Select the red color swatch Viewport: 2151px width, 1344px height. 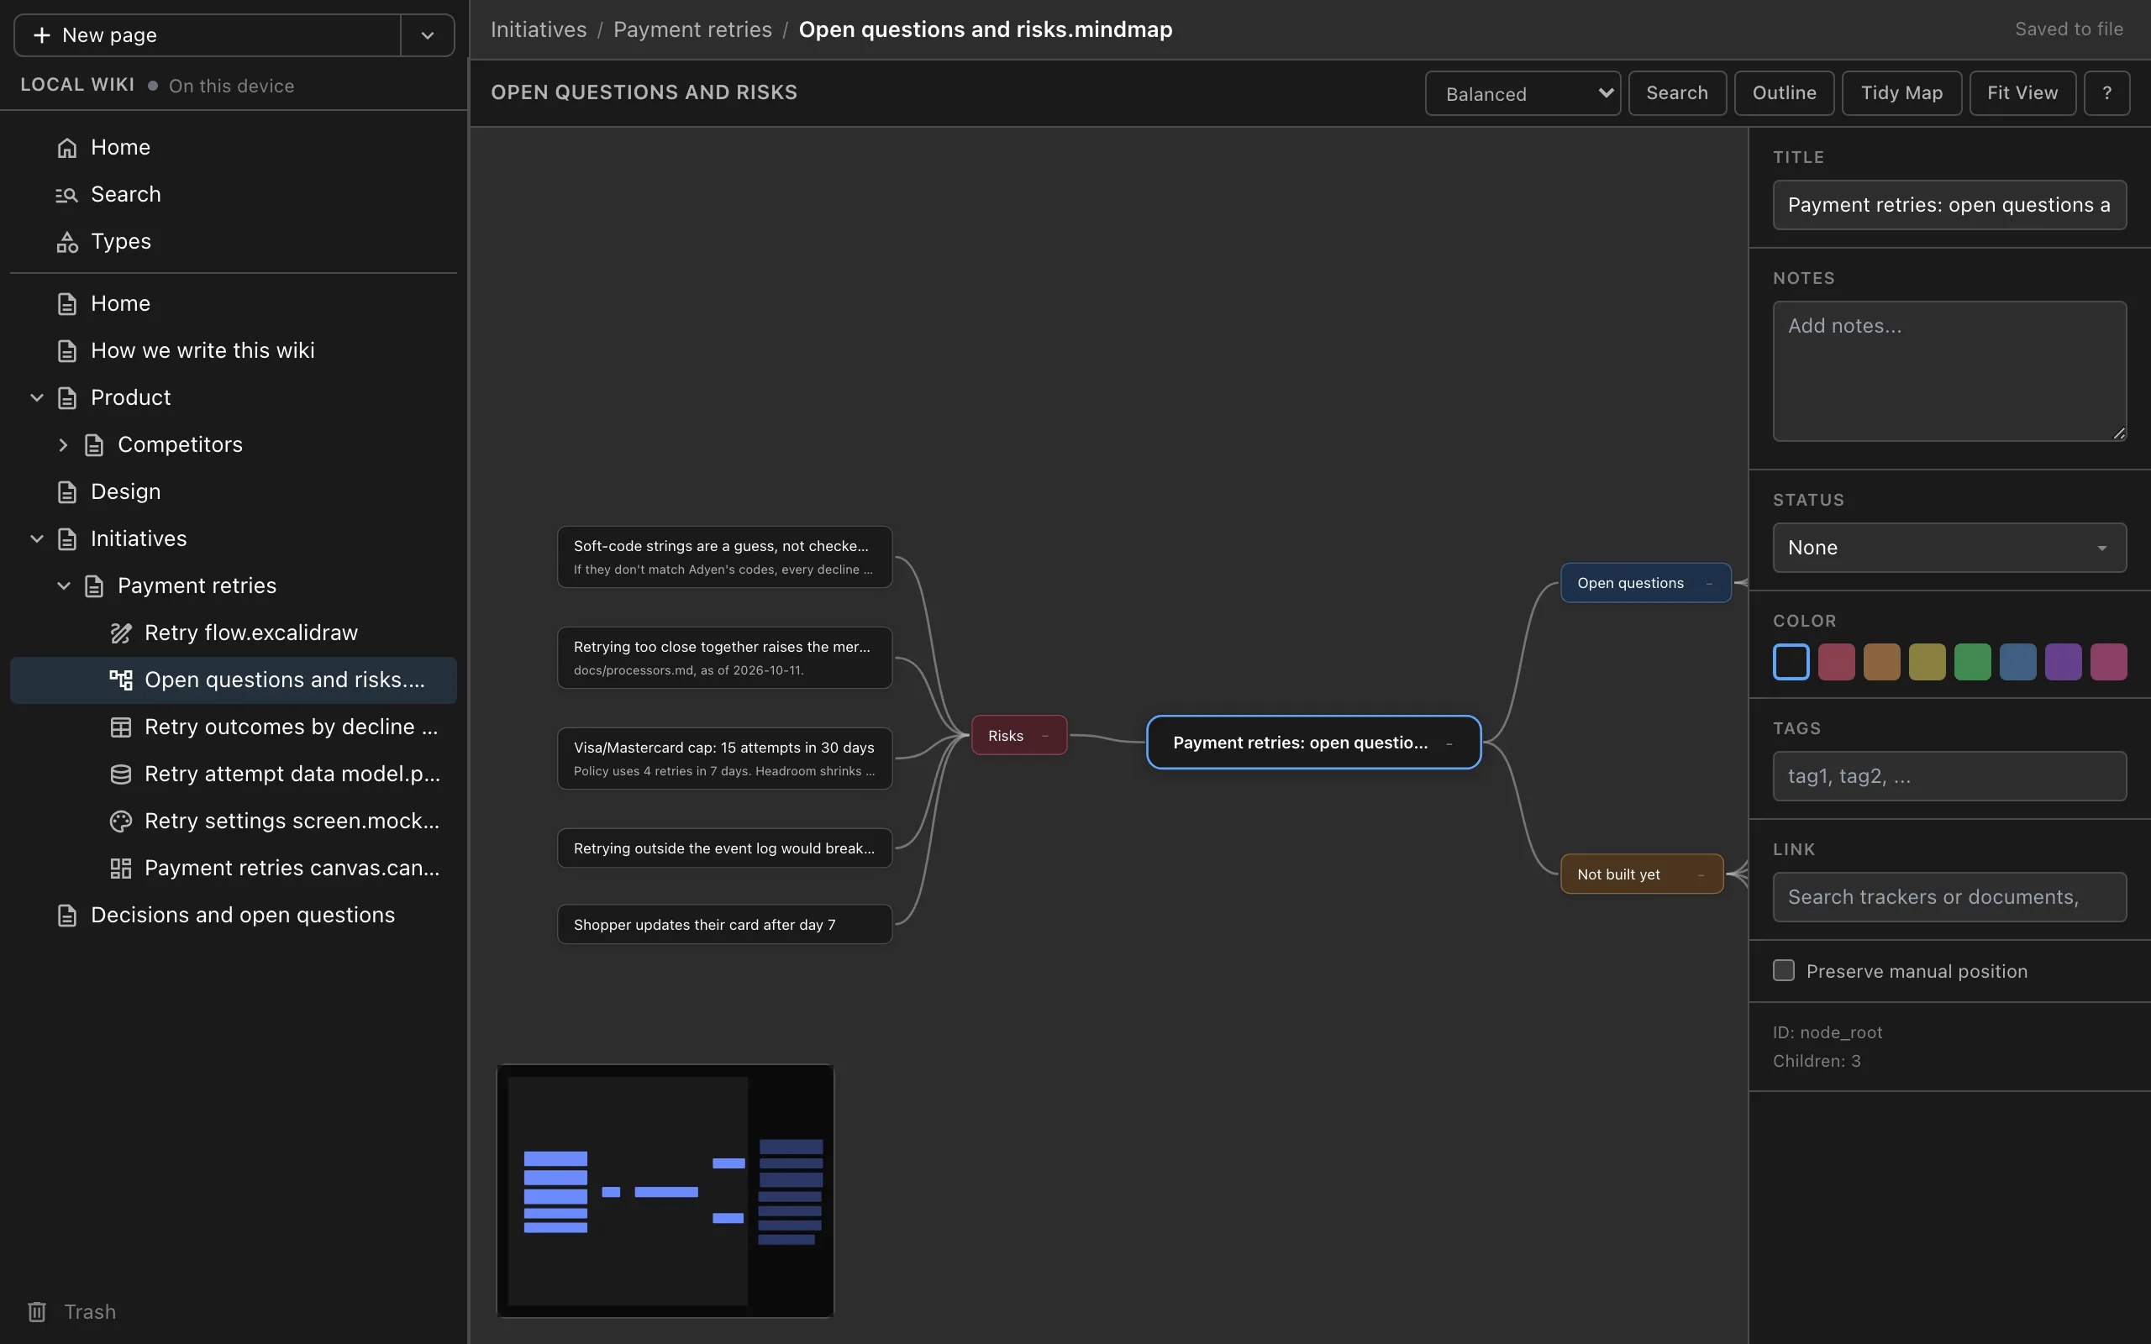pyautogui.click(x=1837, y=662)
